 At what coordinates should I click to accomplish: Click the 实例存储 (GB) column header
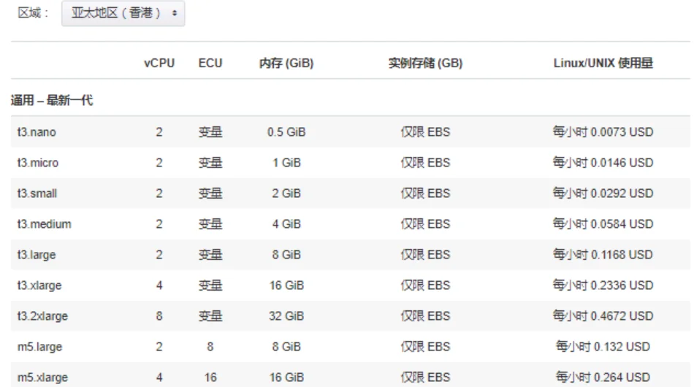(x=425, y=64)
